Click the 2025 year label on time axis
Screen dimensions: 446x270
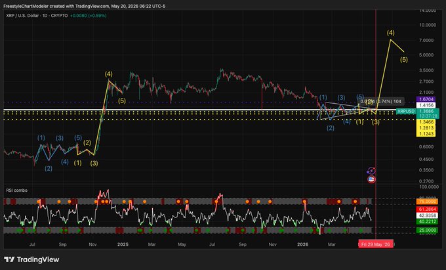[123, 244]
